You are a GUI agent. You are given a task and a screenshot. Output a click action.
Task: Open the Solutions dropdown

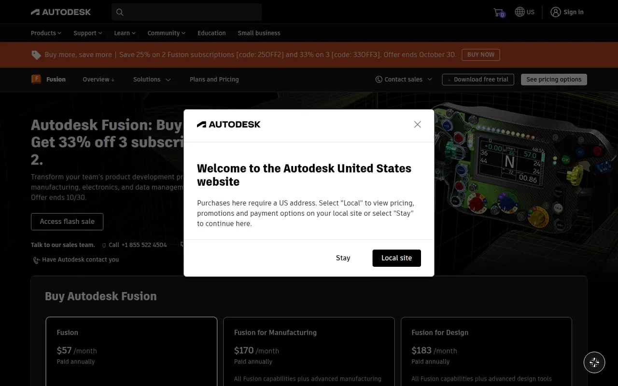[x=152, y=79]
